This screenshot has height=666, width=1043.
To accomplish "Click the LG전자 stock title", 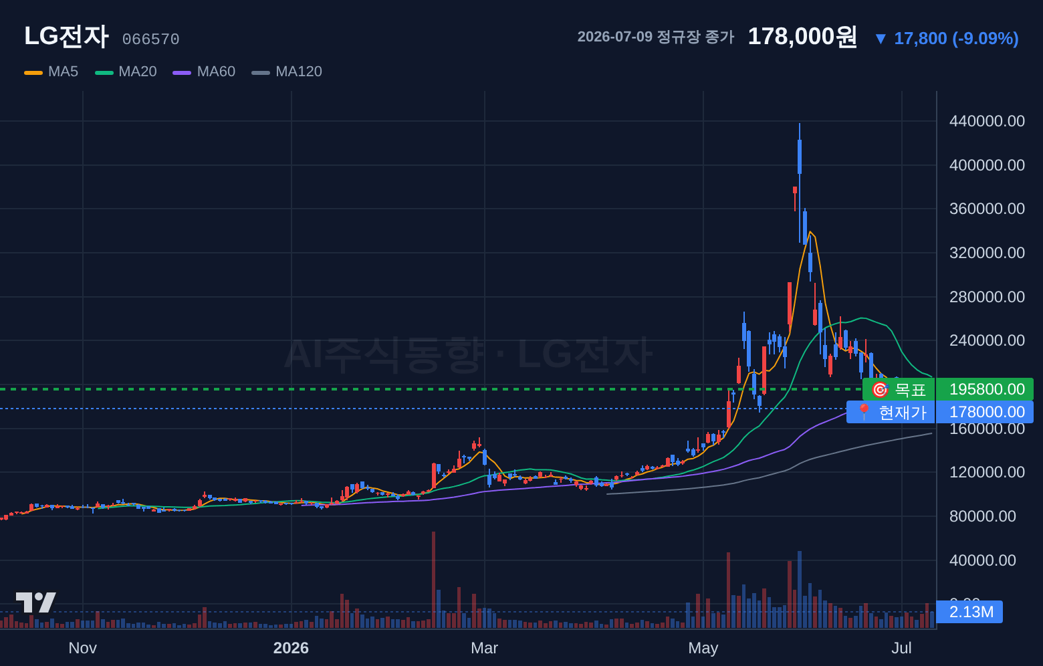I will [x=66, y=36].
